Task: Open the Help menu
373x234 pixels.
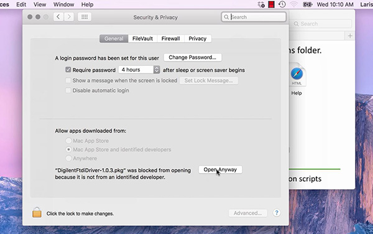Action: 87,4
